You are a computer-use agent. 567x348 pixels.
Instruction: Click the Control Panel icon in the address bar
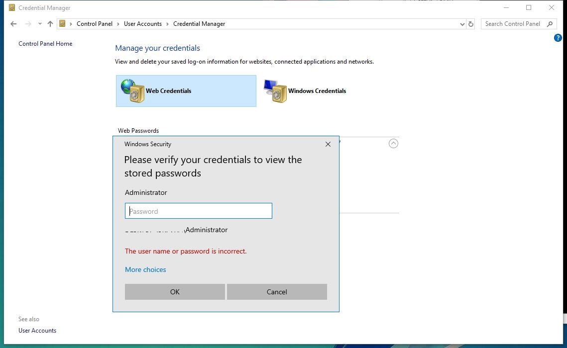coord(62,24)
